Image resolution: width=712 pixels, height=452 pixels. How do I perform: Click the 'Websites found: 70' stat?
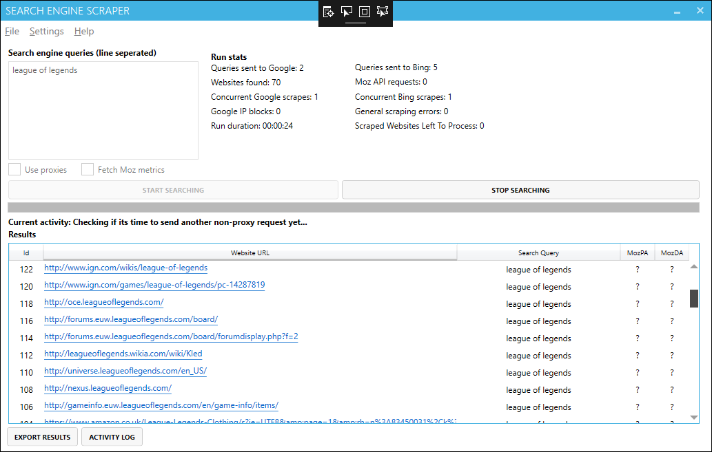(245, 83)
